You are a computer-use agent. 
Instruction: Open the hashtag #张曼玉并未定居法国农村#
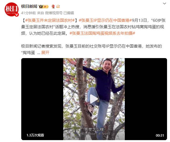pos(50,20)
